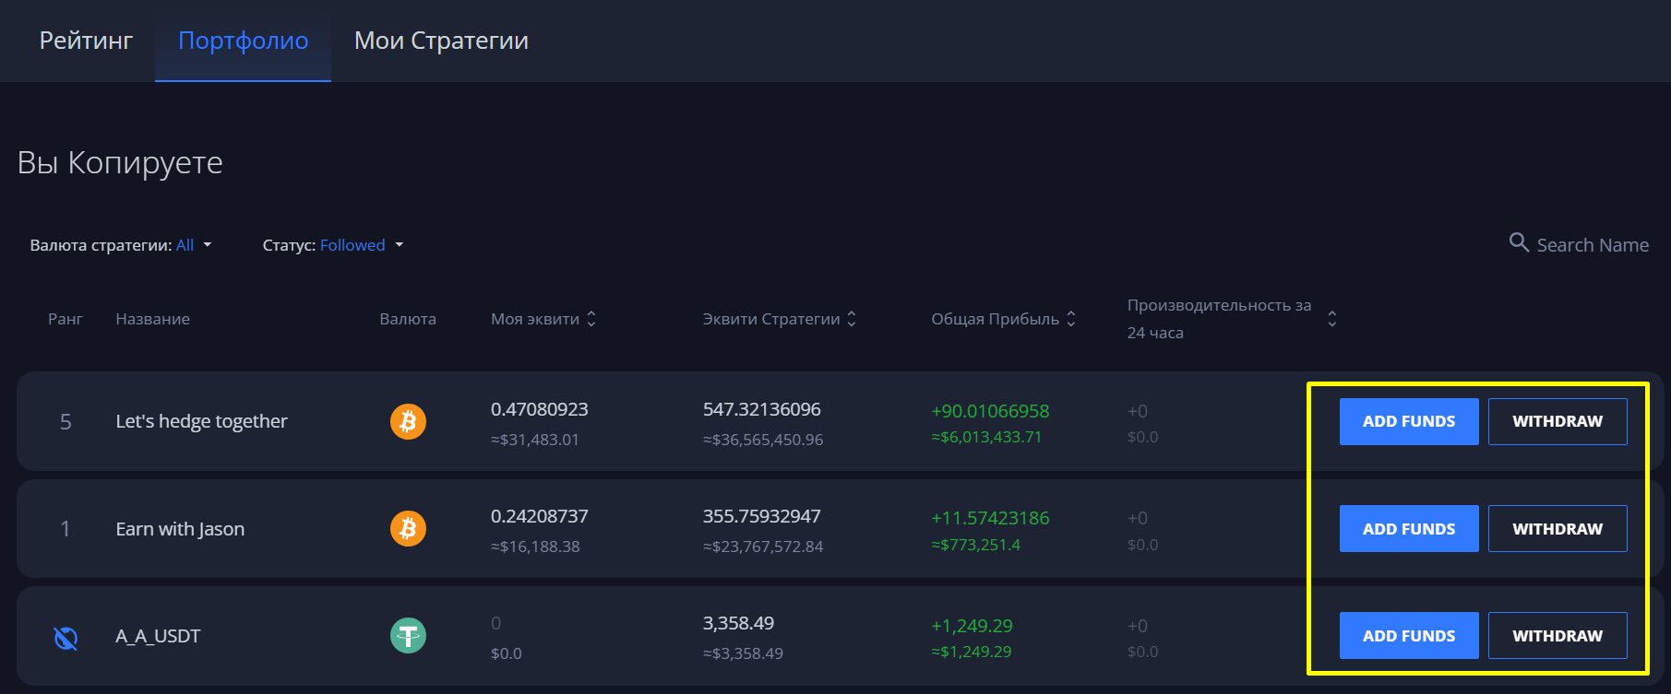Sort by Эквити Стратегии column arrows
This screenshot has height=694, width=1671.
pyautogui.click(x=852, y=319)
